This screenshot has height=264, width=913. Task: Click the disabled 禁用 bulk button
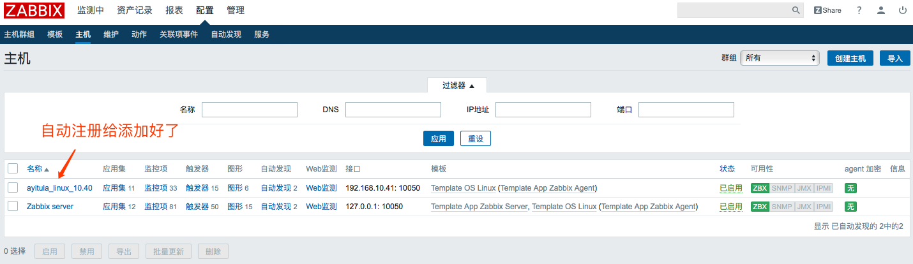click(x=87, y=251)
